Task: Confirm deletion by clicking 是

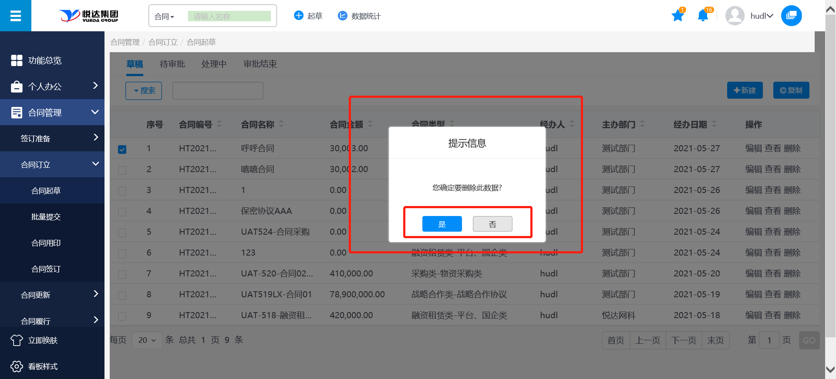Action: point(442,224)
